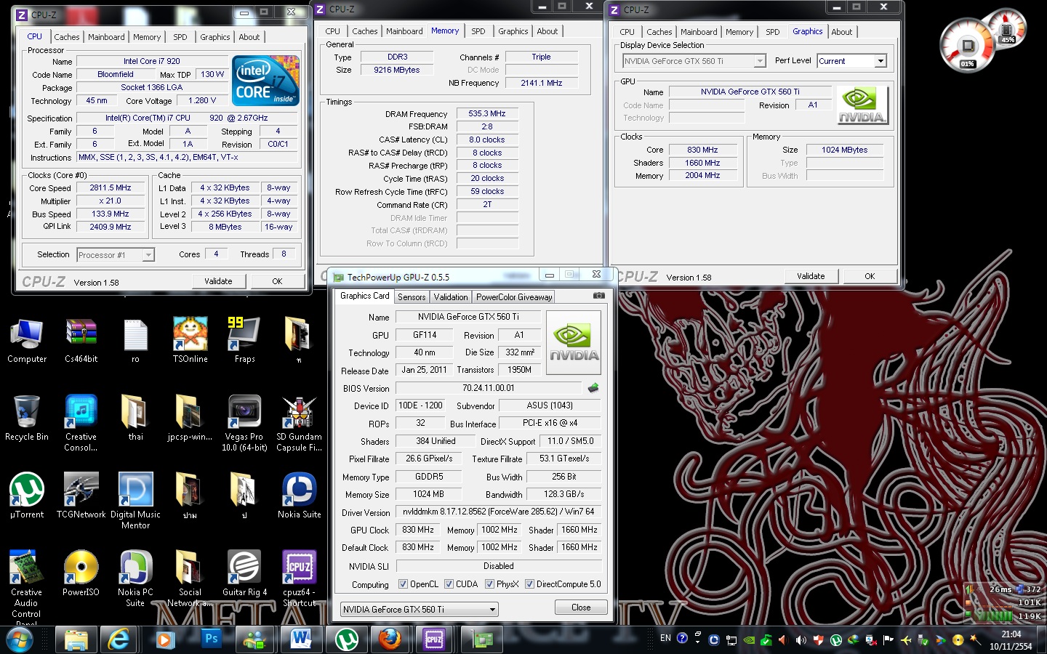Click the BIOS Version field in GPU-Z
This screenshot has height=654, width=1047.
click(x=488, y=388)
